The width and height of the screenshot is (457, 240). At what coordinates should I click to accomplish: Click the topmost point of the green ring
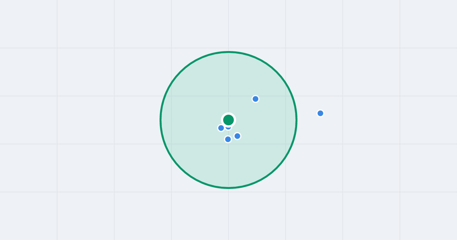coord(228,52)
